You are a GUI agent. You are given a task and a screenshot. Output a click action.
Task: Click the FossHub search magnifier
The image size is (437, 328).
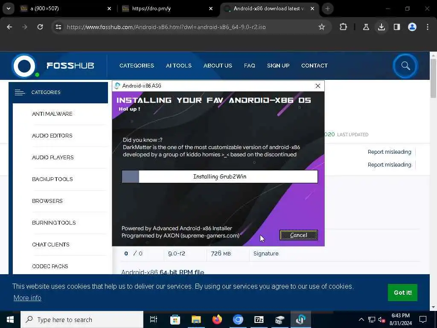coord(405,66)
